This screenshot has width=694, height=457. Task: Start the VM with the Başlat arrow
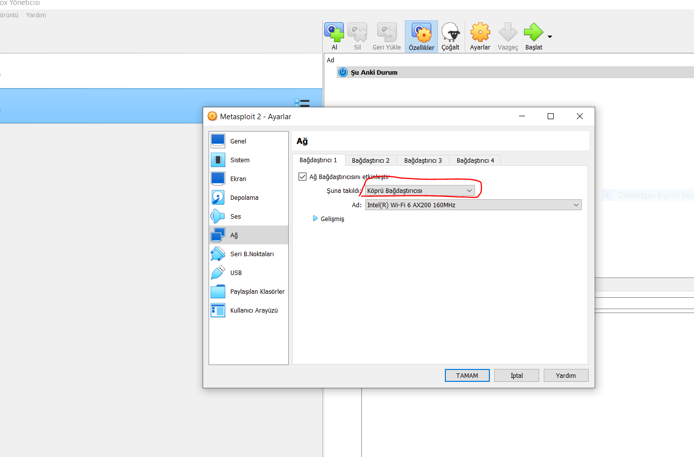[x=534, y=36]
